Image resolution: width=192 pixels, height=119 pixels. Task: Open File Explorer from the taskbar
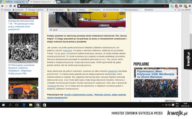[x=31, y=105]
